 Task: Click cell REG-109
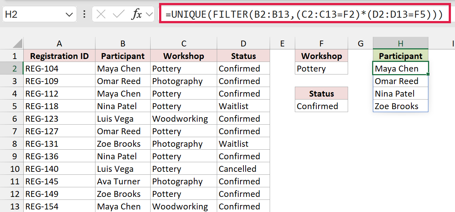click(x=59, y=81)
